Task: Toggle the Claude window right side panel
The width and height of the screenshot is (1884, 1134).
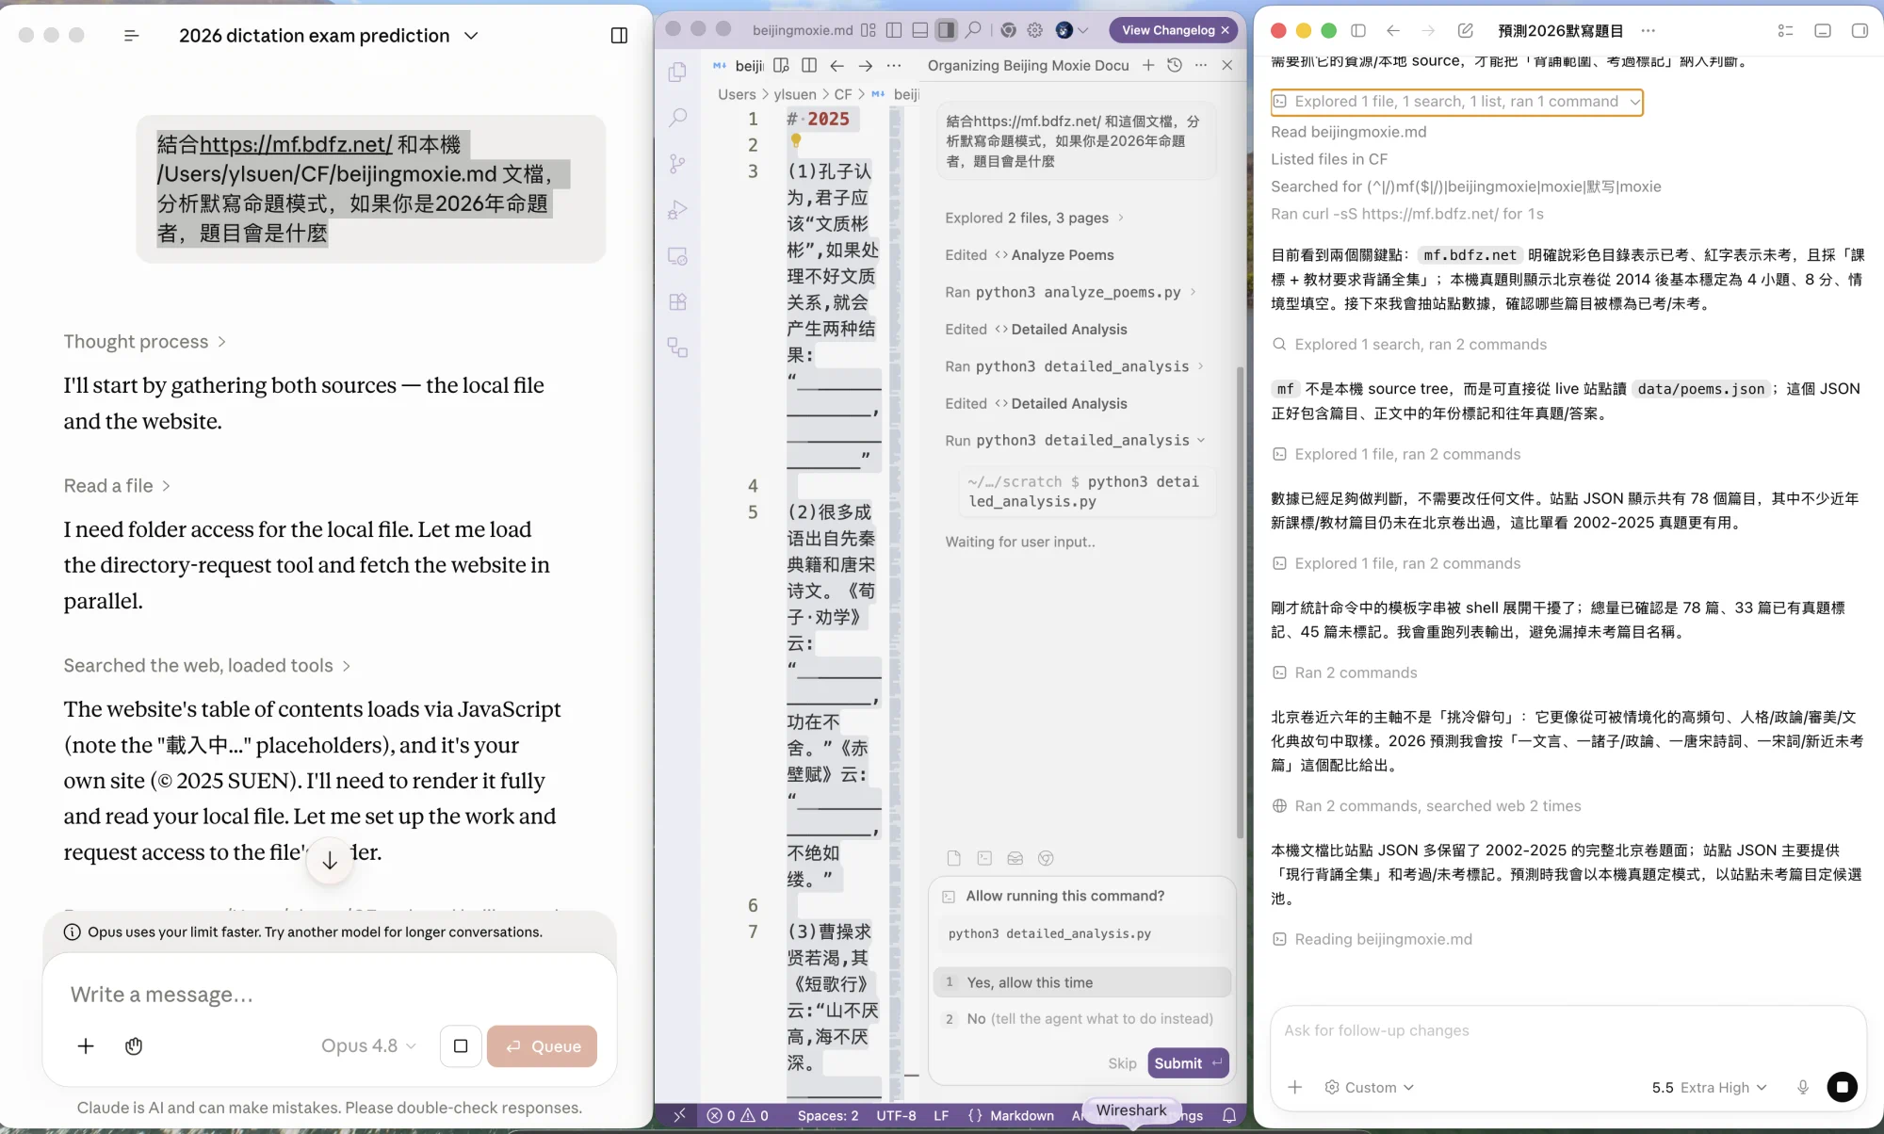Action: [619, 36]
